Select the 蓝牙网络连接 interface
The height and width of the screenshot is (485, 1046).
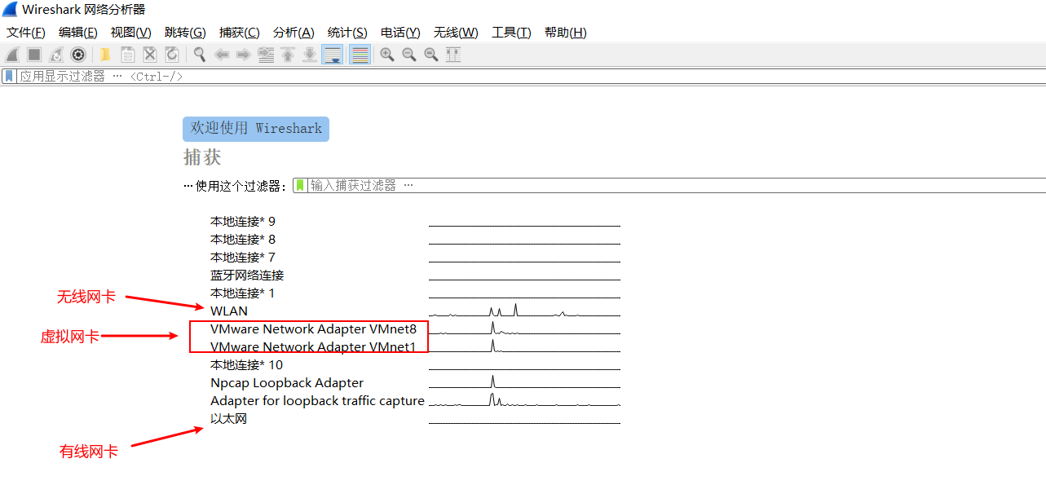click(x=247, y=275)
